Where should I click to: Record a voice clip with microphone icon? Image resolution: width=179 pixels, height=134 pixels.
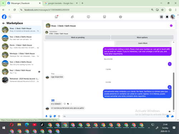pos(47,116)
